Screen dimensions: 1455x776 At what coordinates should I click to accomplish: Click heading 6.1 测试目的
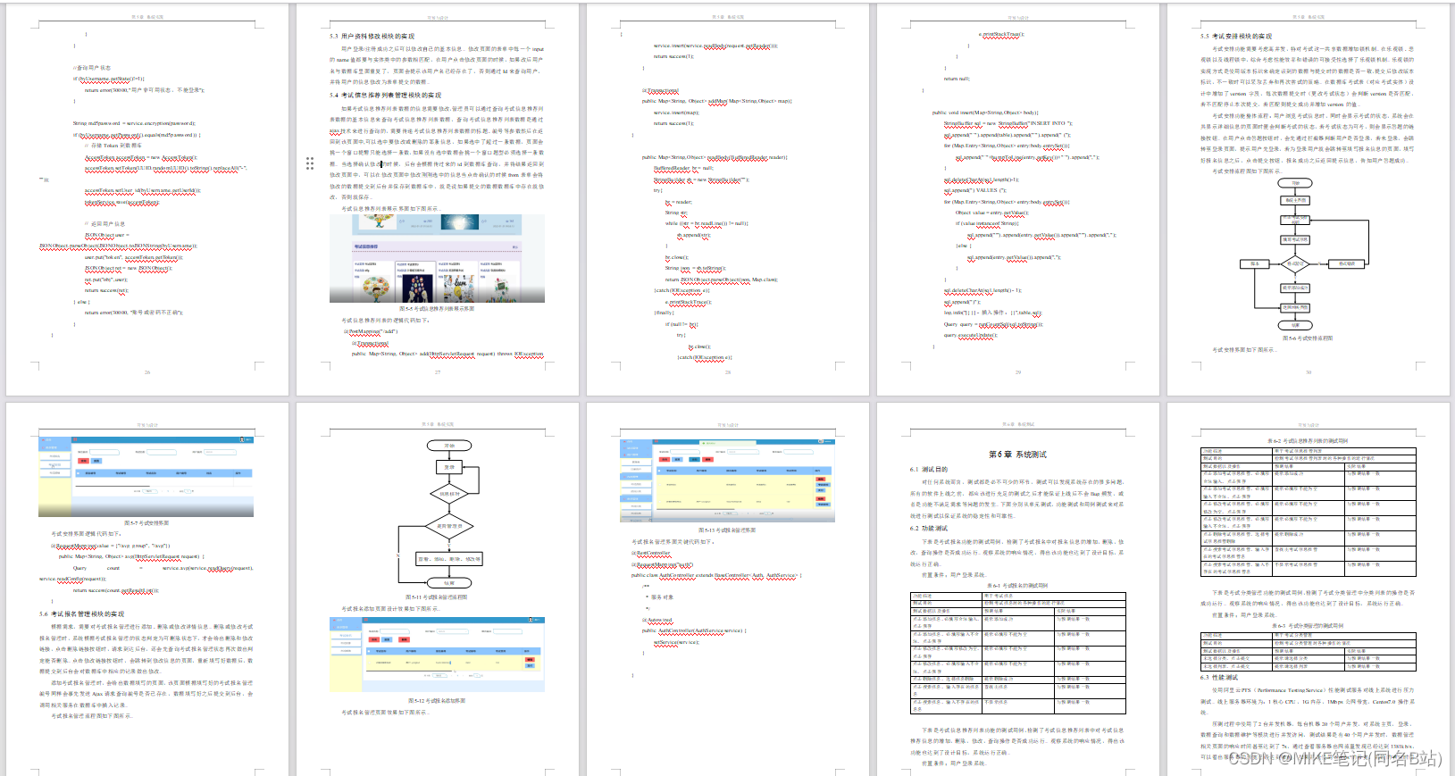pyautogui.click(x=929, y=470)
